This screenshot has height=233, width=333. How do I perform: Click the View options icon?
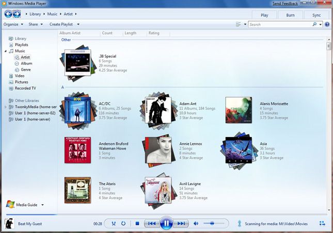(239, 24)
